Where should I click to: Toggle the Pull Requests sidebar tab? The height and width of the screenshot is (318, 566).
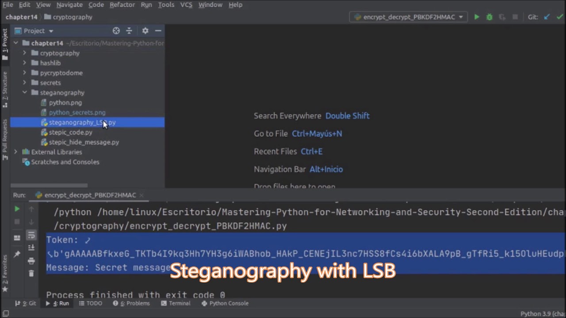(x=5, y=140)
